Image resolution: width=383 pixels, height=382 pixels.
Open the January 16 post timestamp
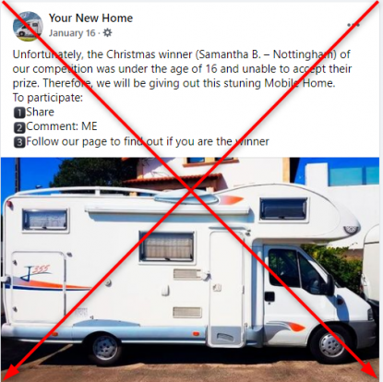click(72, 33)
